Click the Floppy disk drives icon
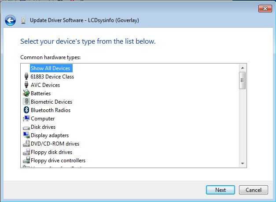Screen dimensions: 276x202 click(26, 152)
